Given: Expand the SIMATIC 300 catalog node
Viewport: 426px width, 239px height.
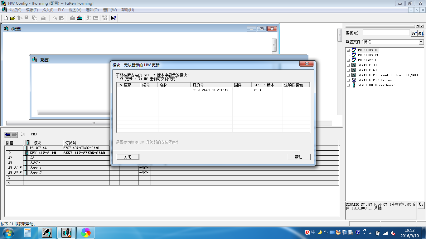Looking at the screenshot, I should click(x=348, y=65).
